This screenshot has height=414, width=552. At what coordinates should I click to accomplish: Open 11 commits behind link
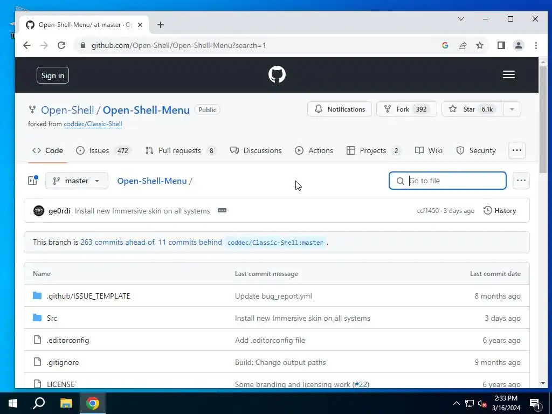tap(190, 242)
